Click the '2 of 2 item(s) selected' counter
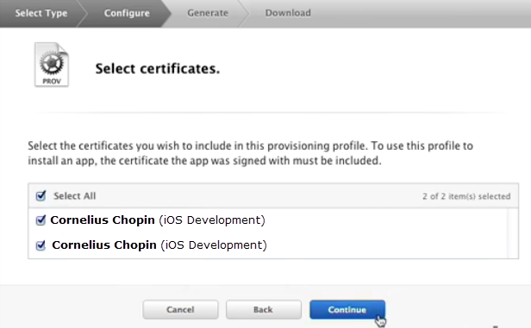Image resolution: width=531 pixels, height=328 pixels. pos(466,196)
